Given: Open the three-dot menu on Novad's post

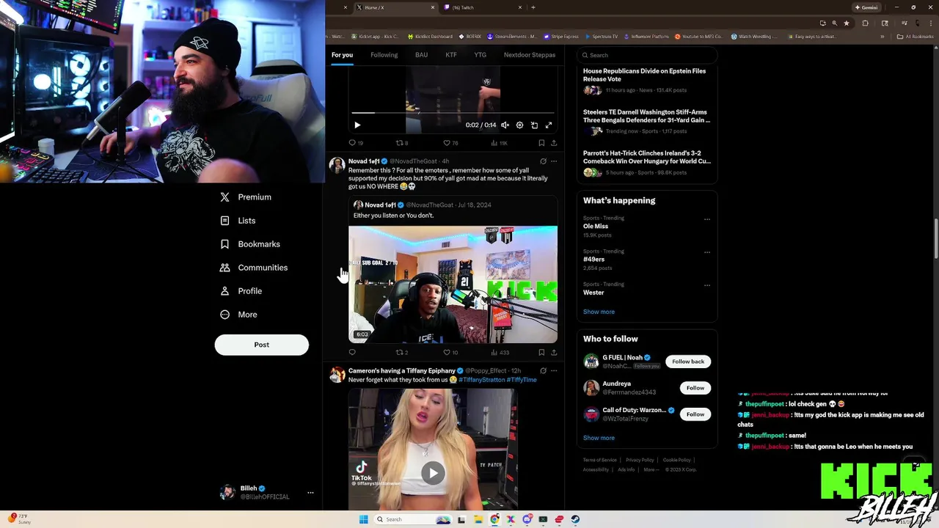Looking at the screenshot, I should (554, 161).
